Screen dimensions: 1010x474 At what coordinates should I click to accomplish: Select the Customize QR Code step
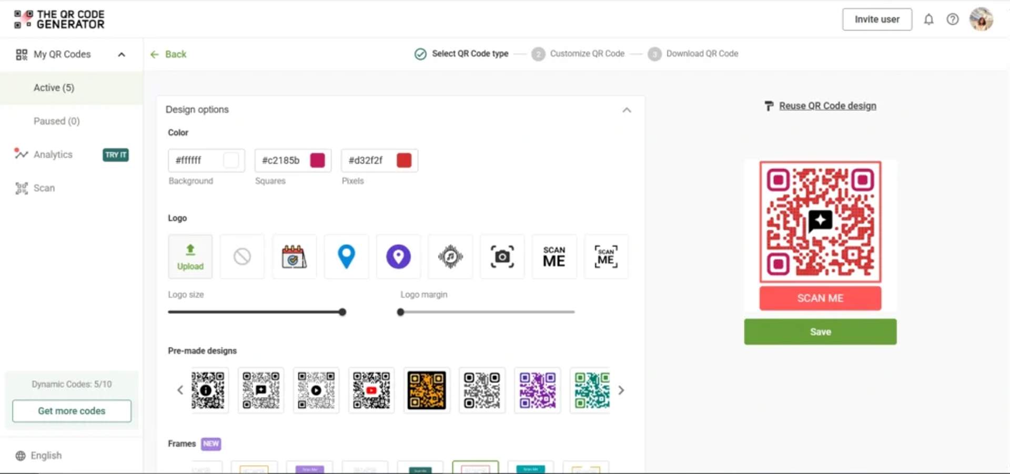(578, 54)
